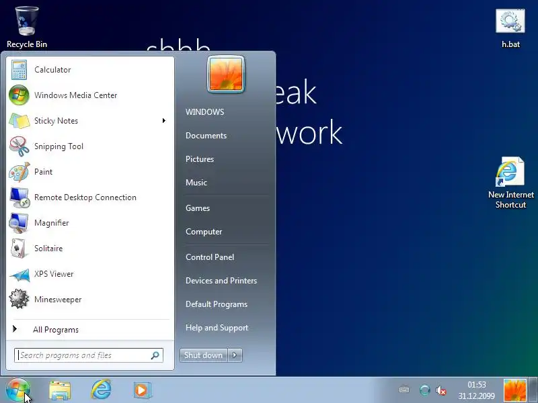Open Windows Explorer from the taskbar
538x403 pixels.
click(x=60, y=390)
